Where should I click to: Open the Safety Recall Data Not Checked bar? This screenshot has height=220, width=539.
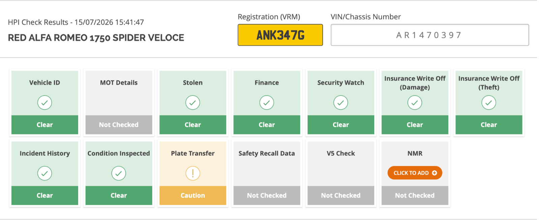(x=267, y=195)
